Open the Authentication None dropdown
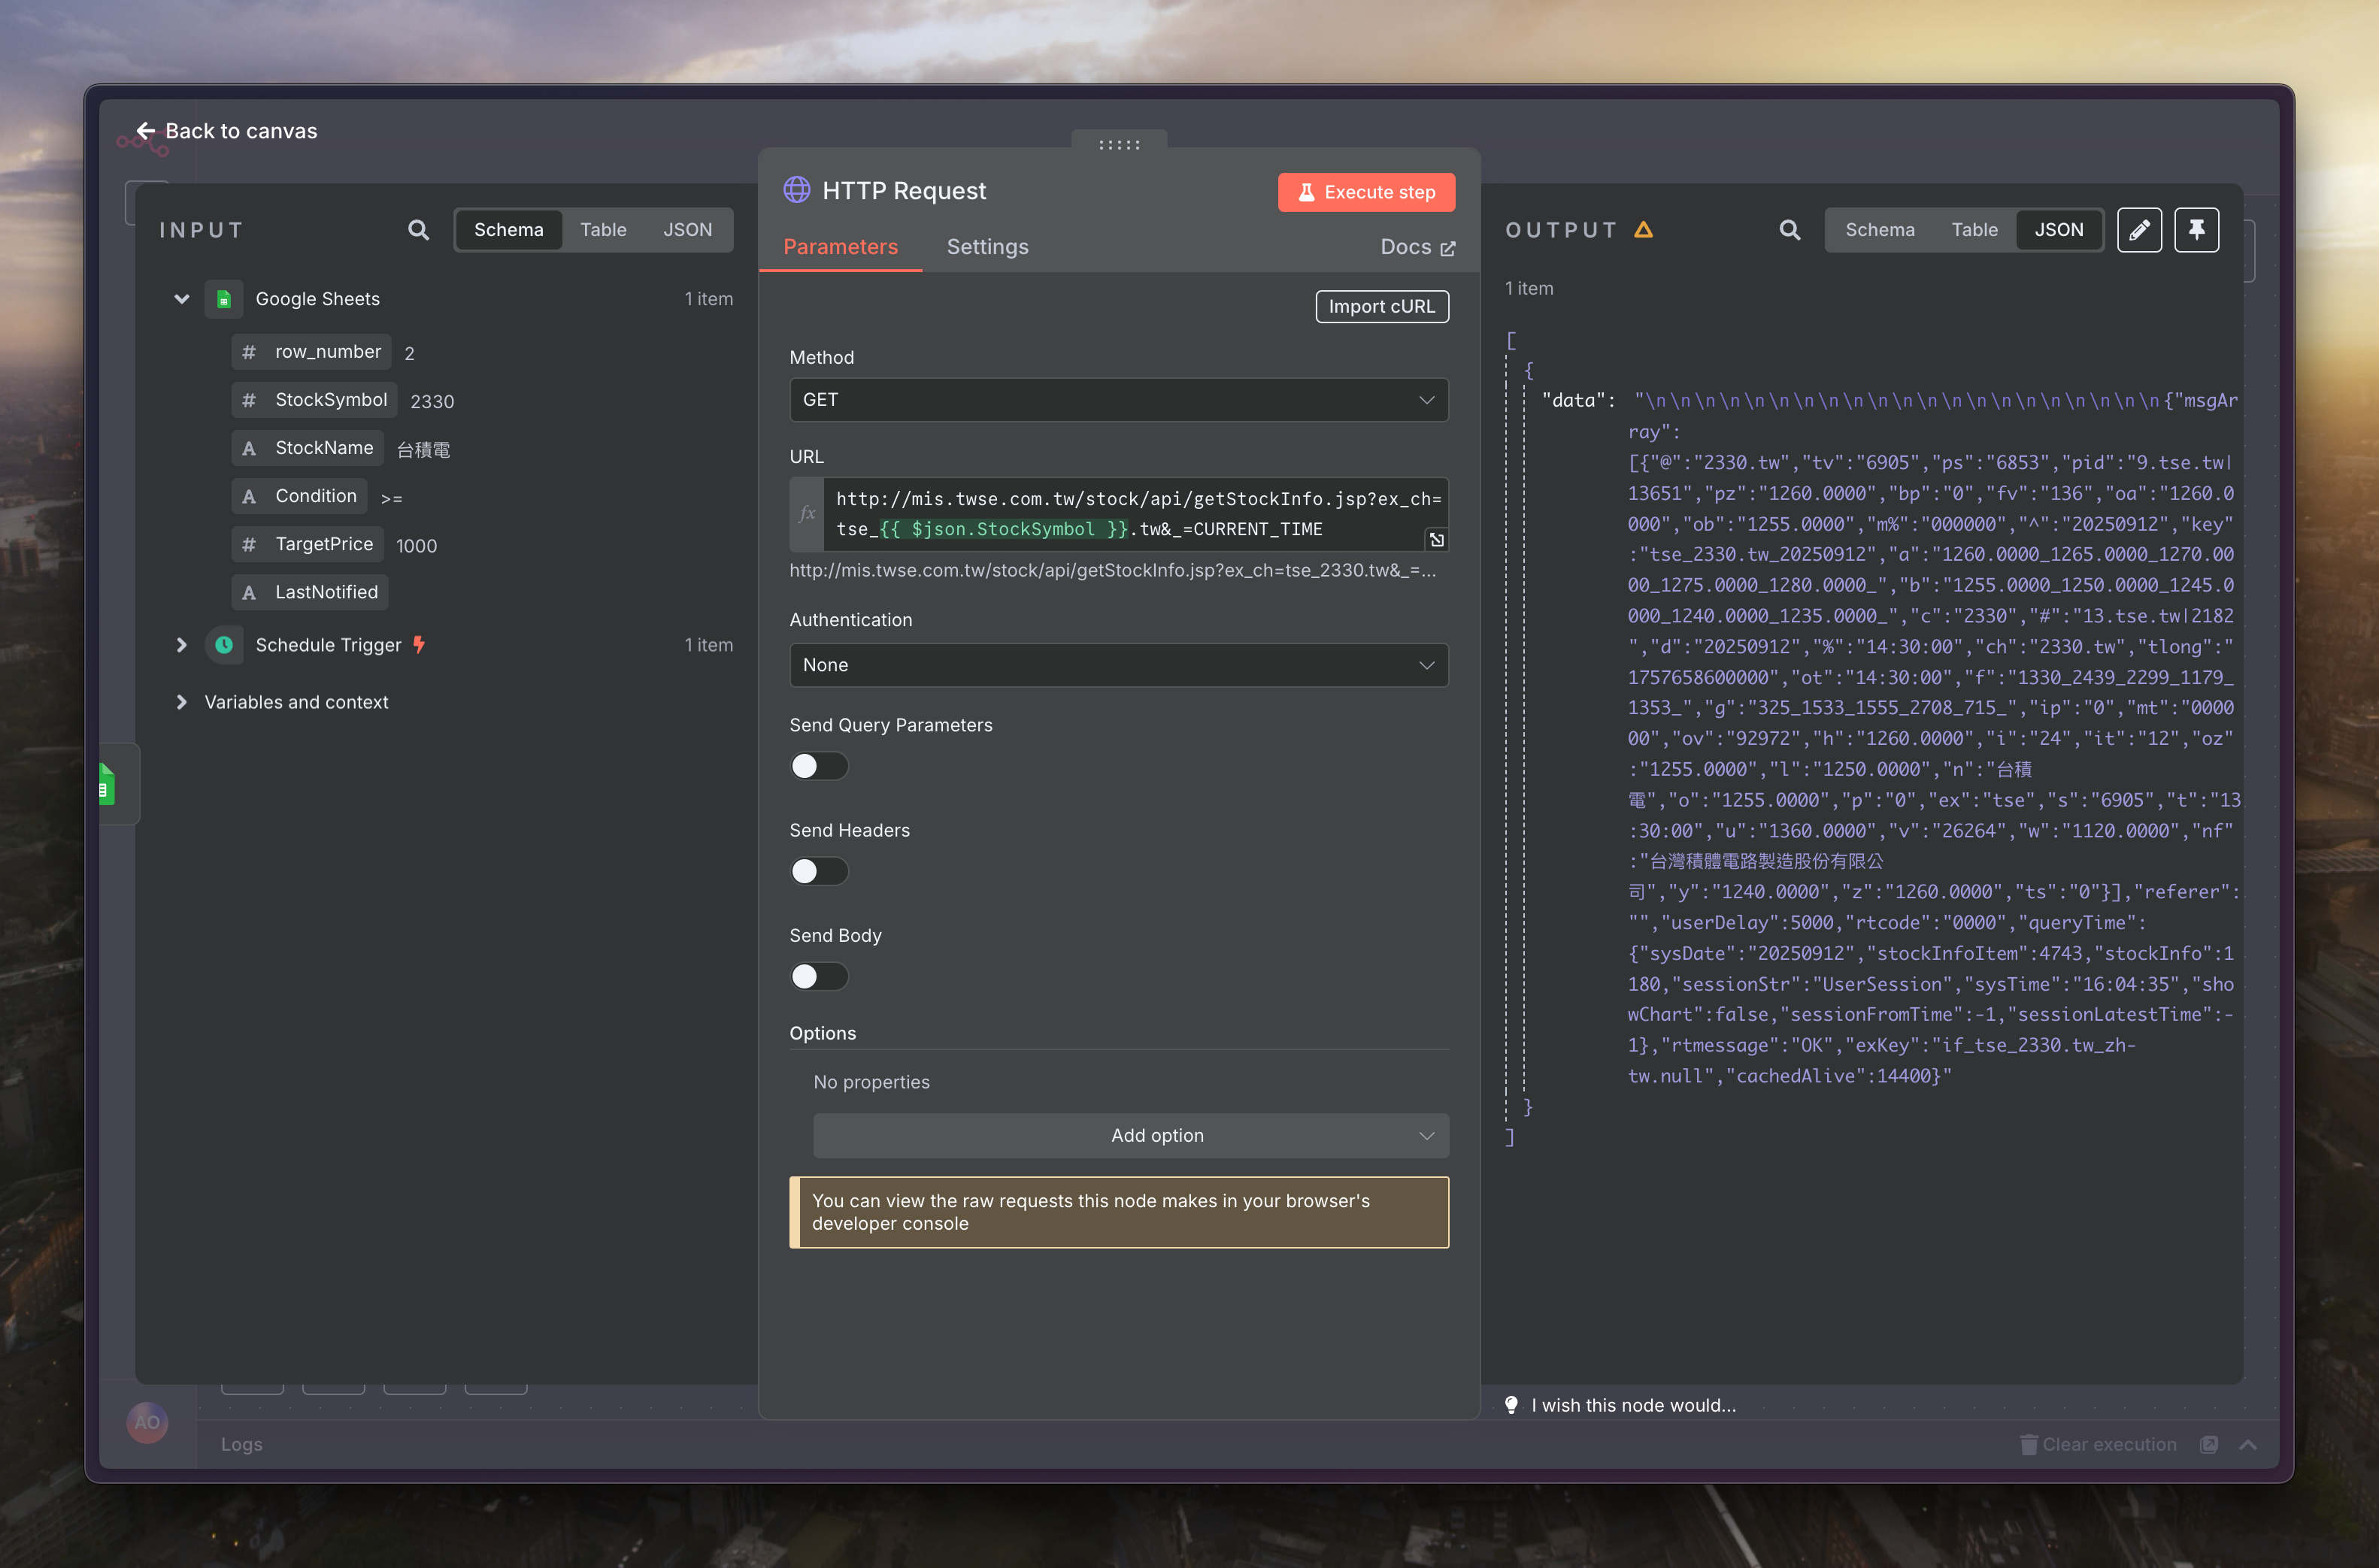This screenshot has width=2379, height=1568. pyautogui.click(x=1118, y=665)
